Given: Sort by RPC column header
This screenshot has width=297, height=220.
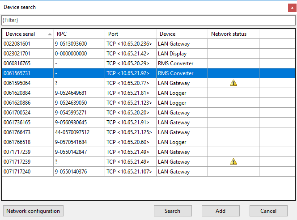Looking at the screenshot, I should (79, 34).
